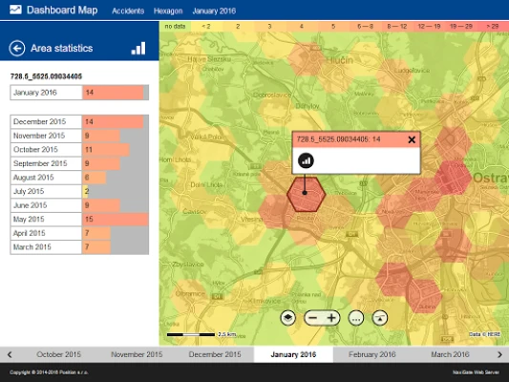This screenshot has width=509, height=382.
Task: Open the map layers button
Action: [x=288, y=318]
